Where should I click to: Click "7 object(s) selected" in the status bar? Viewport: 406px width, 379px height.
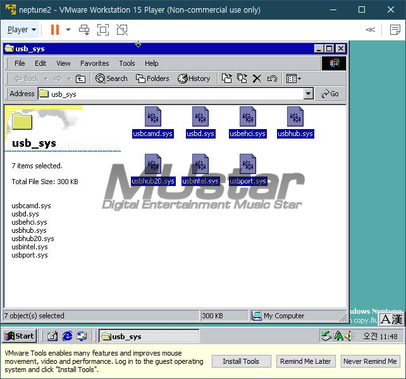(34, 316)
